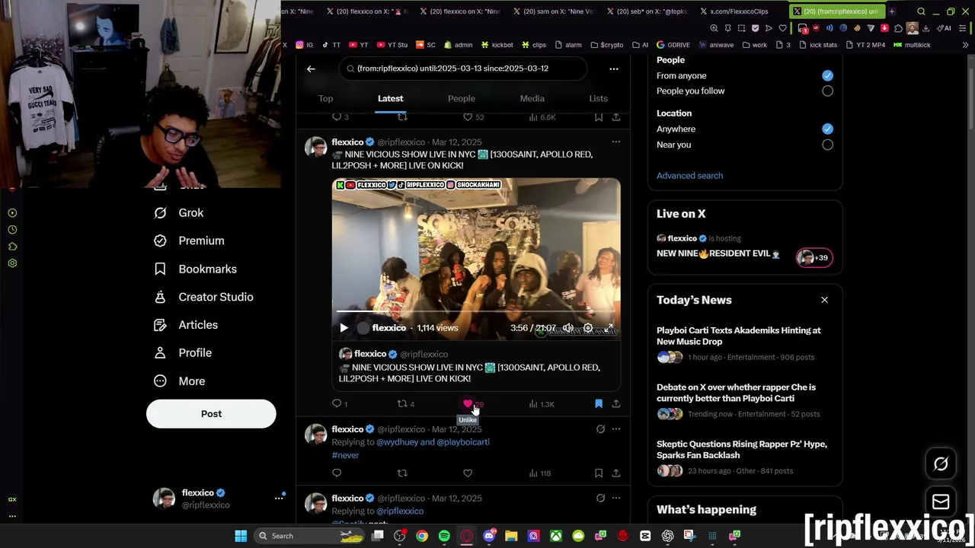Open Advanced search link
Screen dimensions: 975x548
pyautogui.click(x=689, y=176)
